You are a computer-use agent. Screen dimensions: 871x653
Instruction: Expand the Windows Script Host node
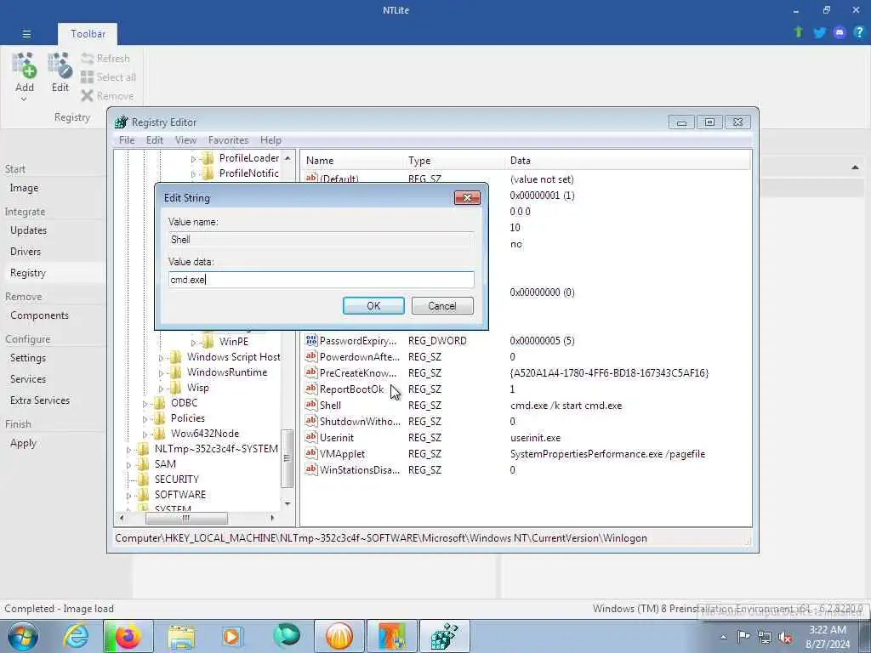[x=161, y=358]
